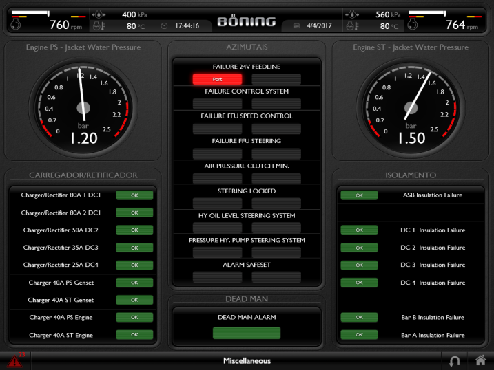Click OK for DC 2 Insulation Failure
The width and height of the screenshot is (494, 370).
(x=359, y=248)
